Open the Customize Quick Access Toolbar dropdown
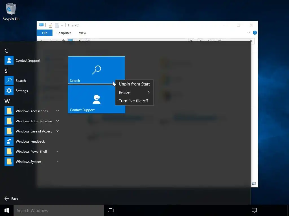This screenshot has height=216, width=289. (x=62, y=26)
